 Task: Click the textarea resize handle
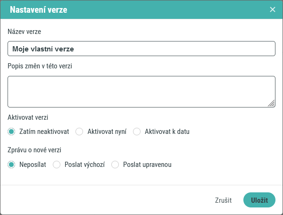coord(272,104)
